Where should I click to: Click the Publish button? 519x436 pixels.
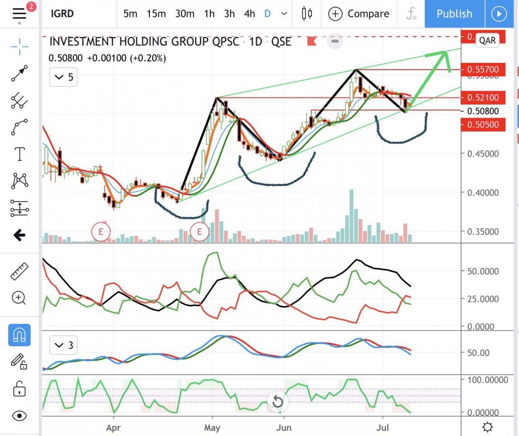(454, 14)
